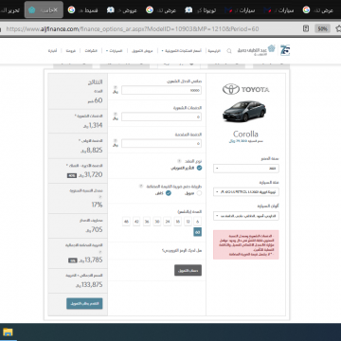Click the browser address bar URL
The height and width of the screenshot is (341, 341).
pos(133,29)
